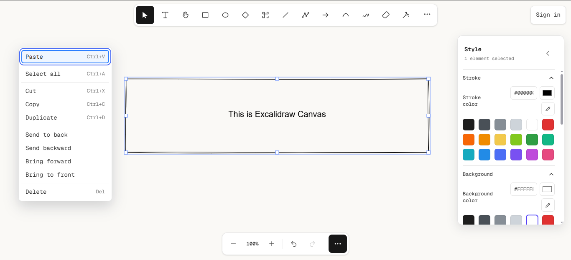Select the straight Line tool

(285, 15)
